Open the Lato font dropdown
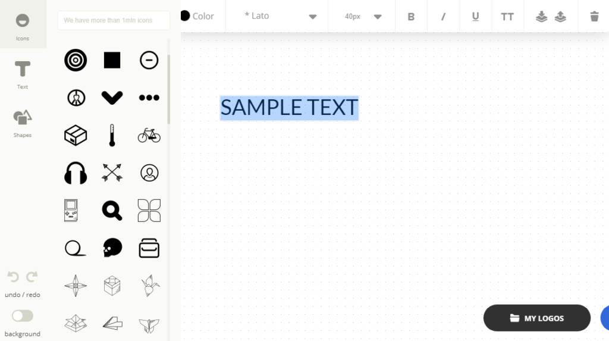This screenshot has height=341, width=609. (x=280, y=16)
